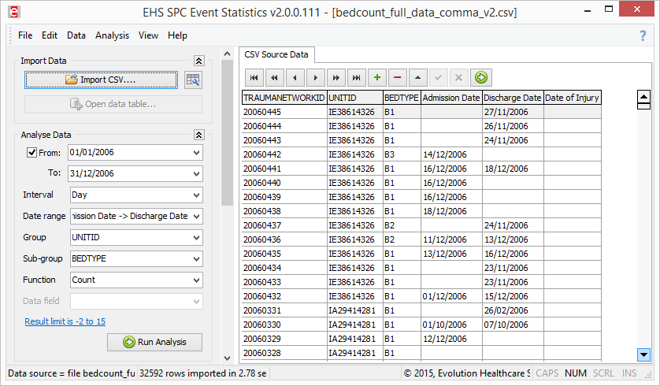The height and width of the screenshot is (386, 660).
Task: Collapse the Import Data section
Action: click(x=198, y=61)
